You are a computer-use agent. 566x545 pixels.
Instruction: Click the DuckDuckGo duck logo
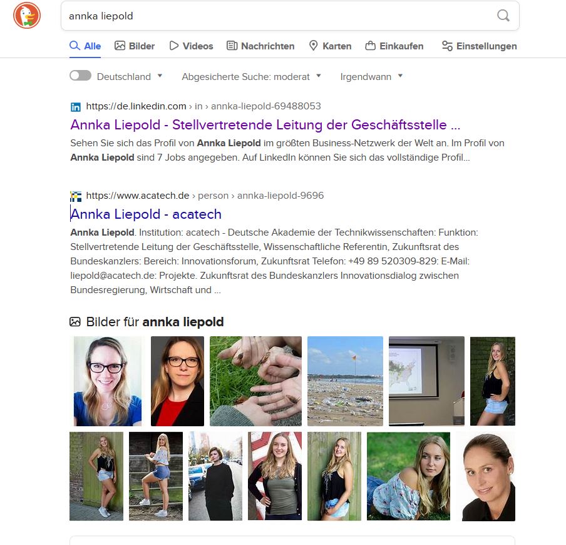pos(27,16)
